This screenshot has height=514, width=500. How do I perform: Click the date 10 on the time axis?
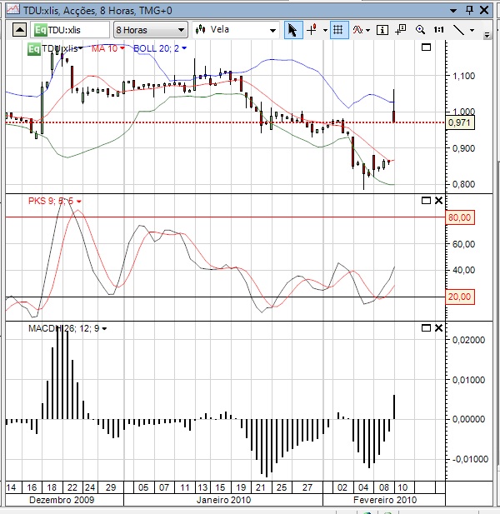pos(402,487)
